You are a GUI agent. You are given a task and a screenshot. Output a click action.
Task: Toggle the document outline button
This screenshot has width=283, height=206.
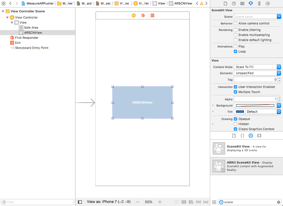coord(80,202)
